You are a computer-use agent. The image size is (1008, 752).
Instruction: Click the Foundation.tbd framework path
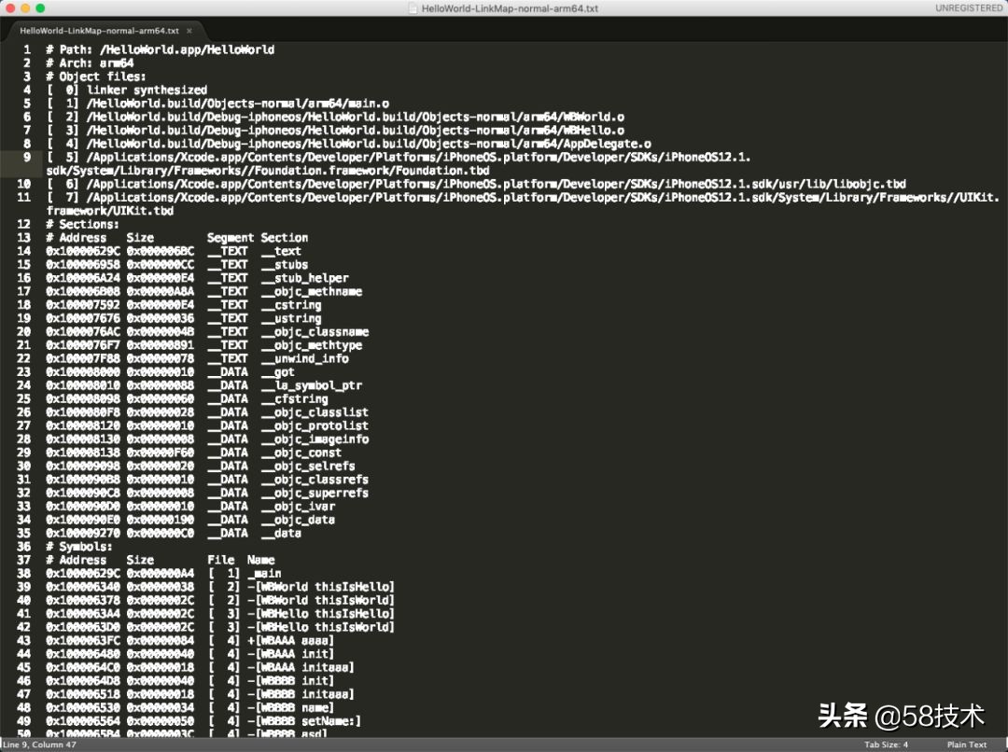click(x=399, y=164)
